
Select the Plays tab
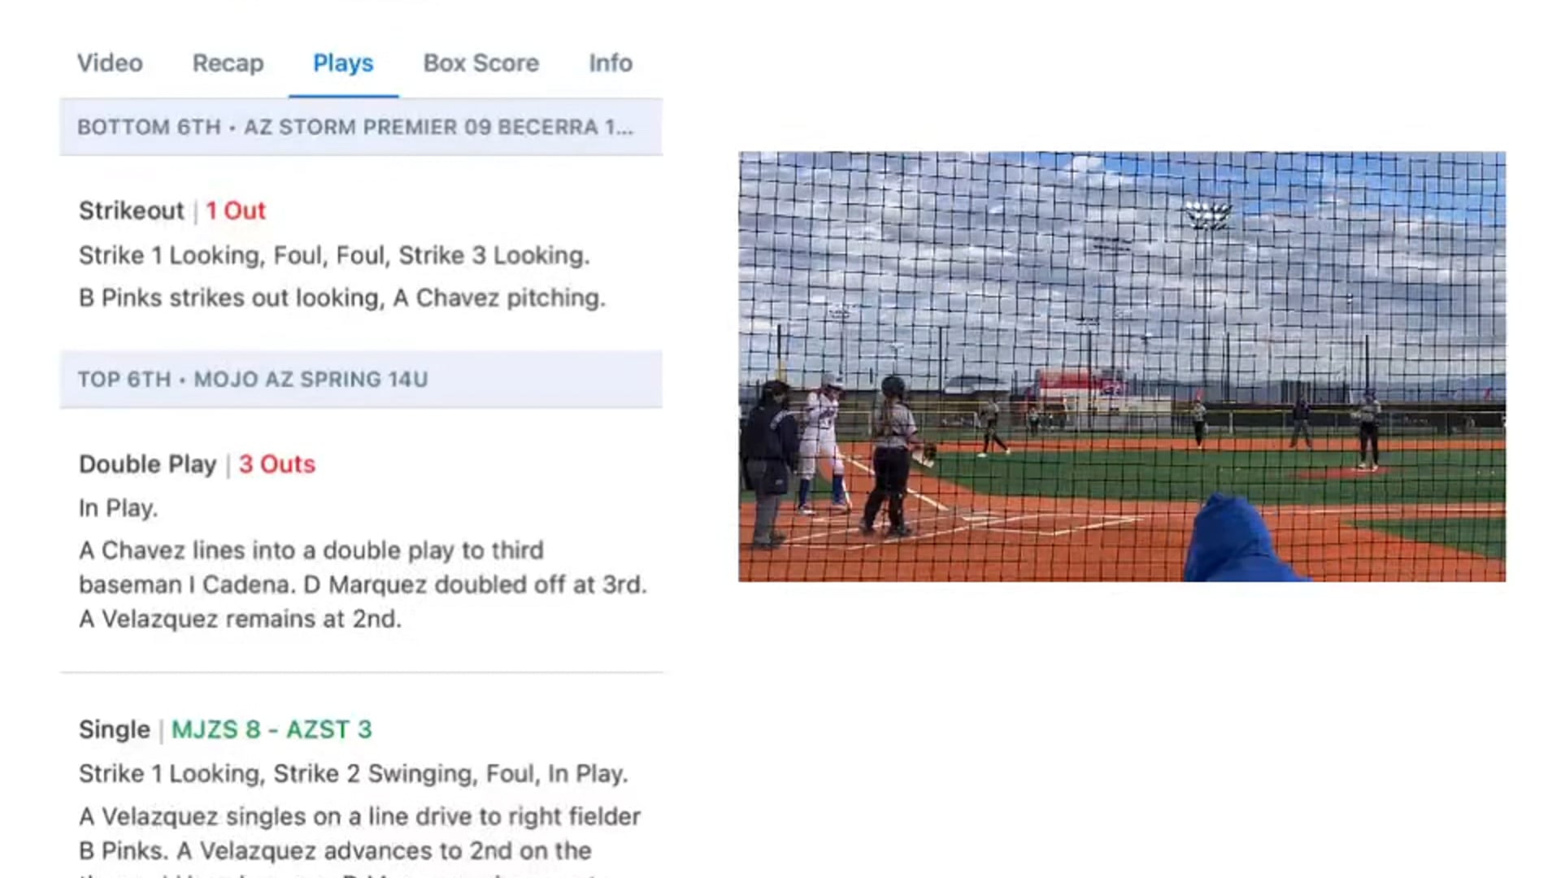(343, 63)
